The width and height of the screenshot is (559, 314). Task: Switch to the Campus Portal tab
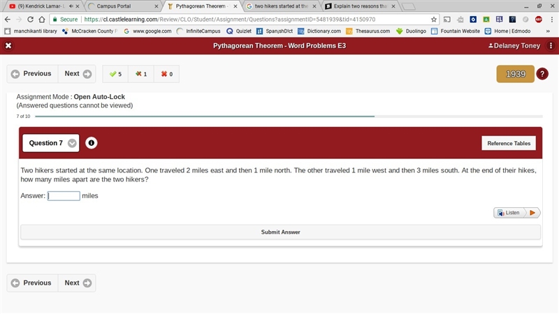tap(123, 6)
